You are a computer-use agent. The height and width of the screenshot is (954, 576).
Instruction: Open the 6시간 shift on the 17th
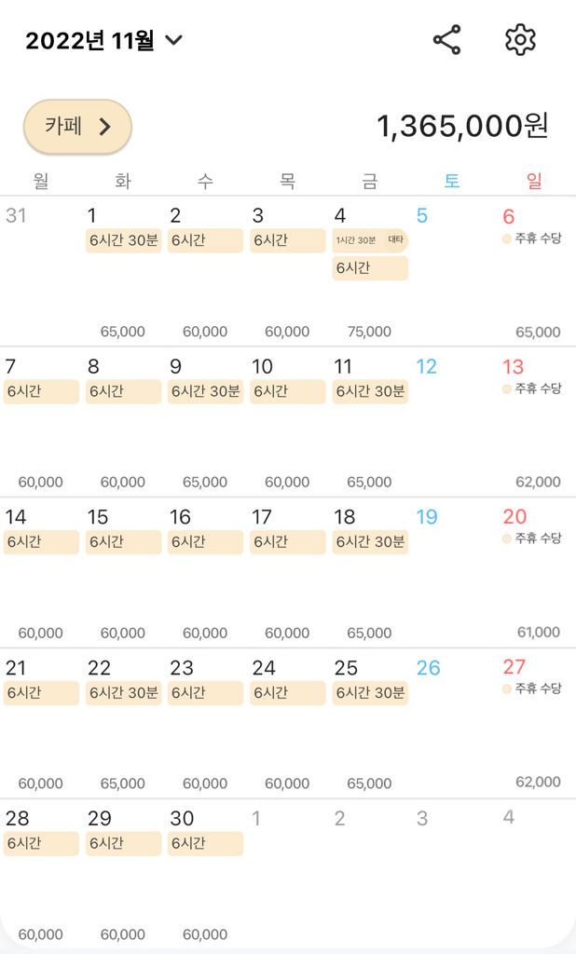point(287,542)
